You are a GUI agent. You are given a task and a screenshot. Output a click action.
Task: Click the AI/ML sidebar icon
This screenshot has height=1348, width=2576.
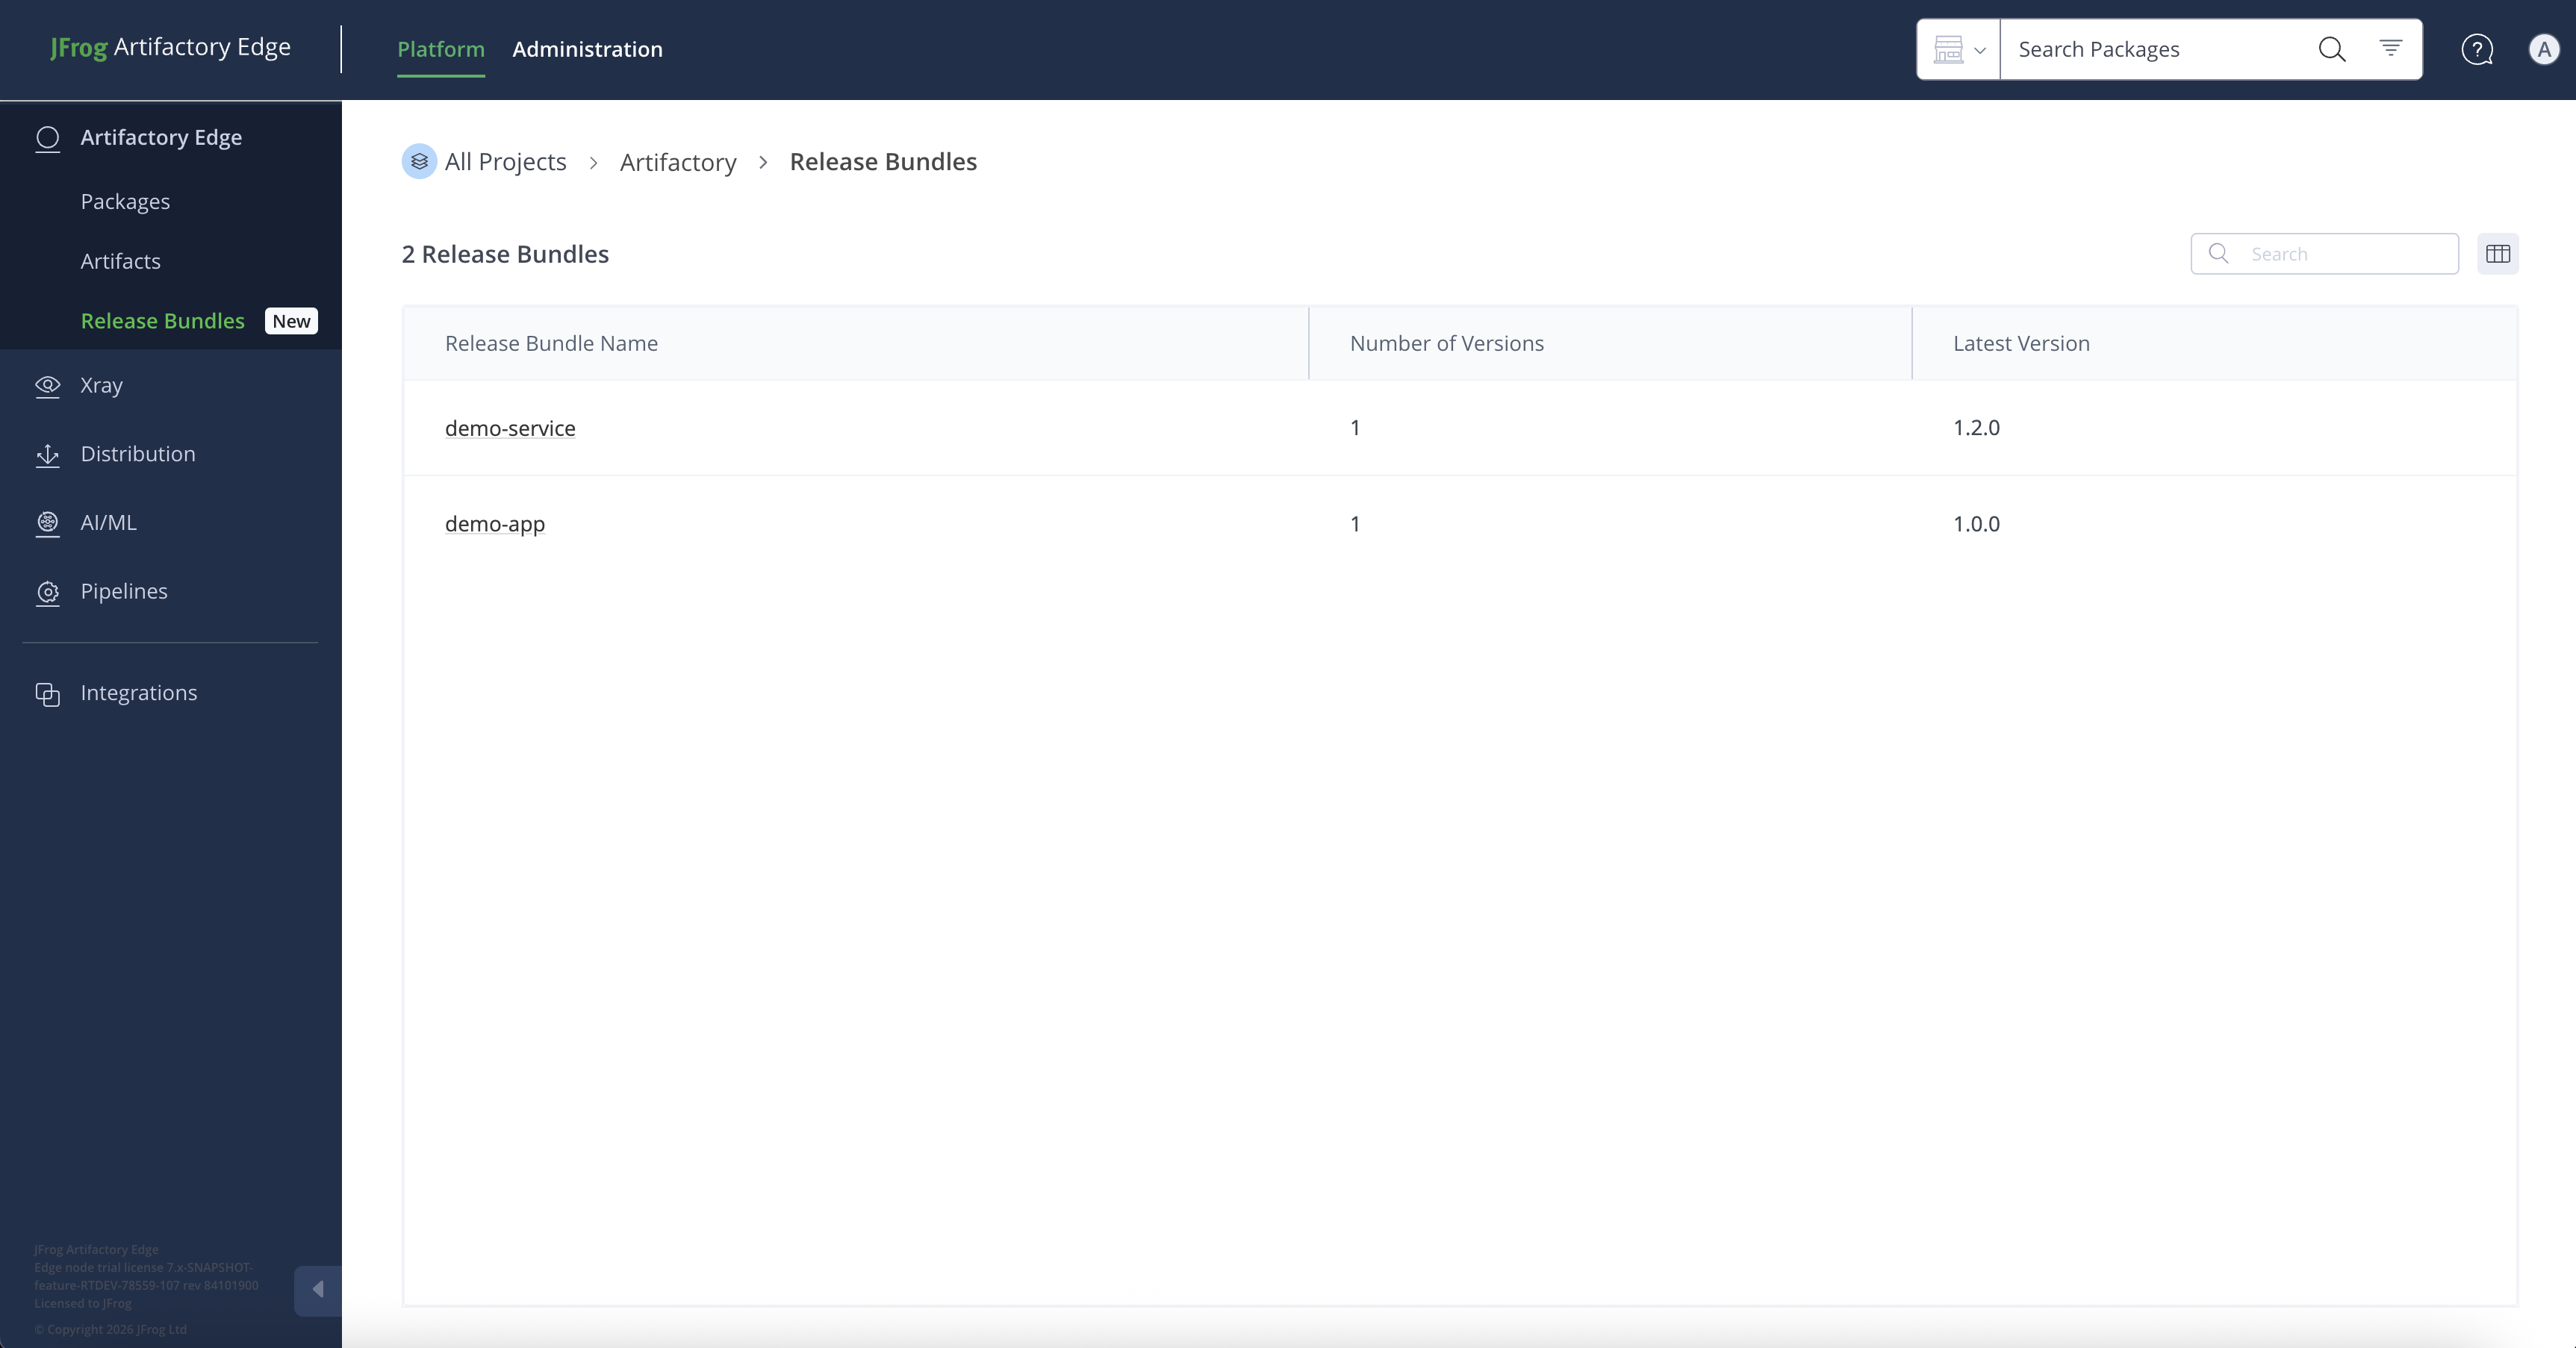47,523
